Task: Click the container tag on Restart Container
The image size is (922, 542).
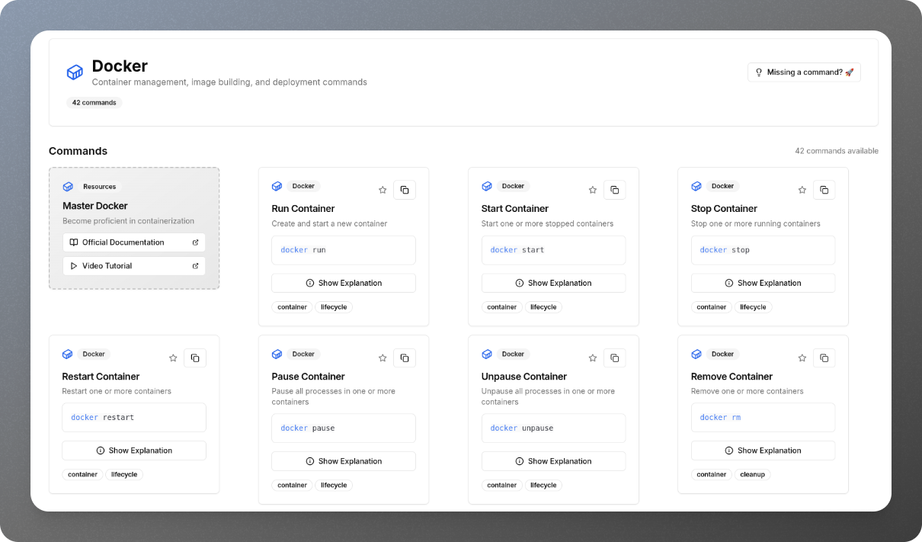Action: pos(83,474)
